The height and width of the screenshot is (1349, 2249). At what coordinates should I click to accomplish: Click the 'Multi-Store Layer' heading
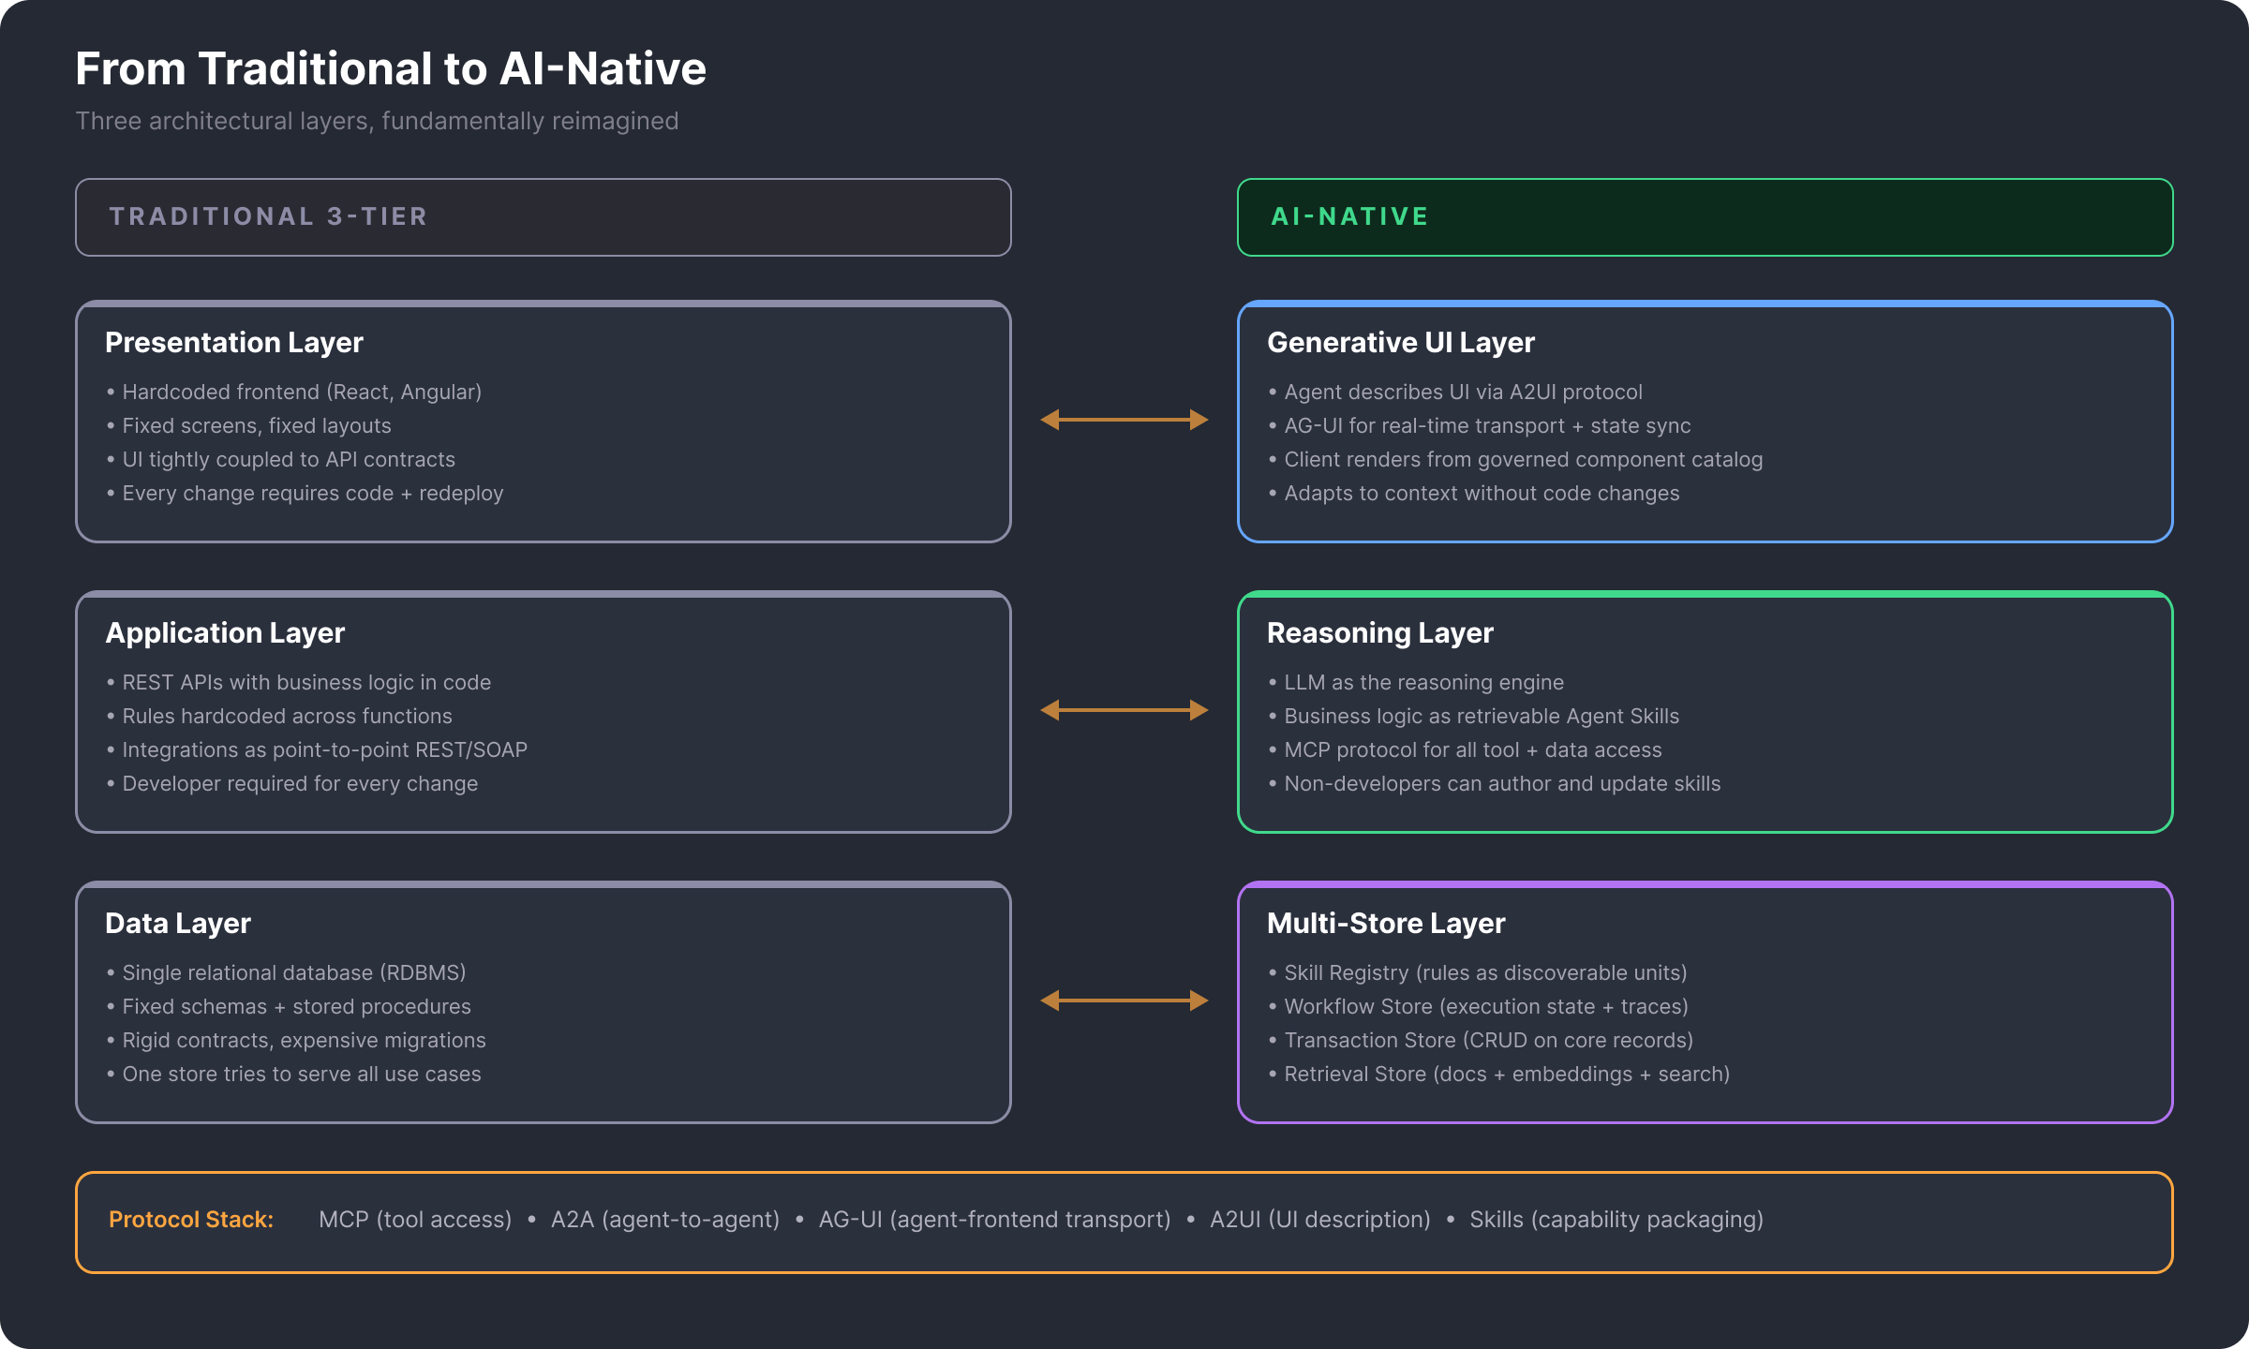[1386, 924]
